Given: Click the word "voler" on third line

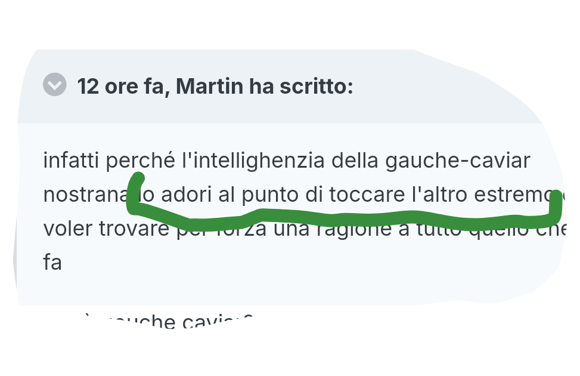Looking at the screenshot, I should tap(68, 229).
